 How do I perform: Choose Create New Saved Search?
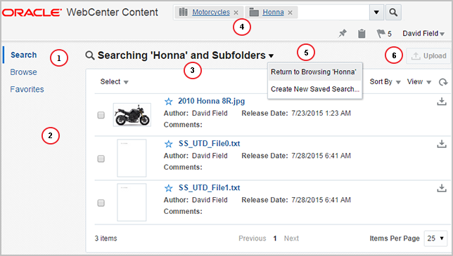click(x=315, y=89)
